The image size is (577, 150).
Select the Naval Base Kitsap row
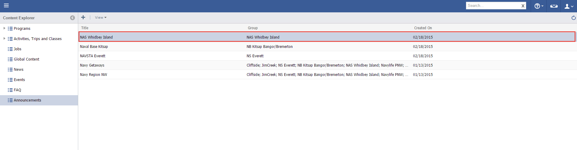tap(94, 47)
